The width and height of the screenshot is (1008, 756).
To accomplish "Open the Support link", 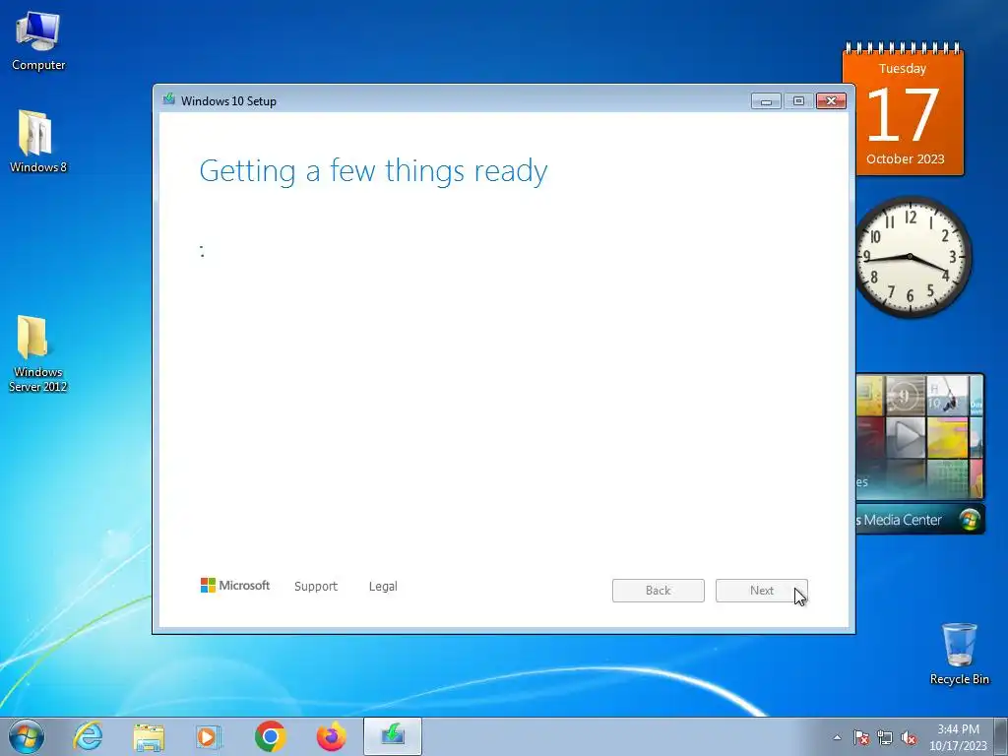I will 316,587.
